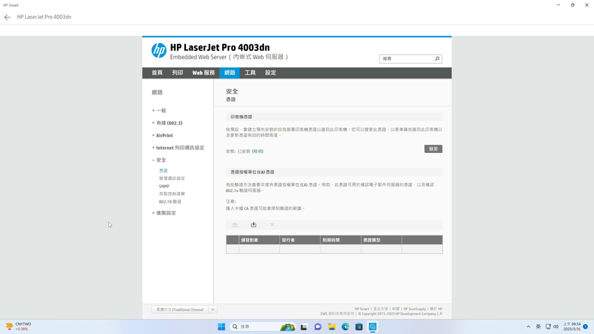The height and width of the screenshot is (334, 594).
Task: Open File Explorer from taskbar
Action: coord(331,327)
